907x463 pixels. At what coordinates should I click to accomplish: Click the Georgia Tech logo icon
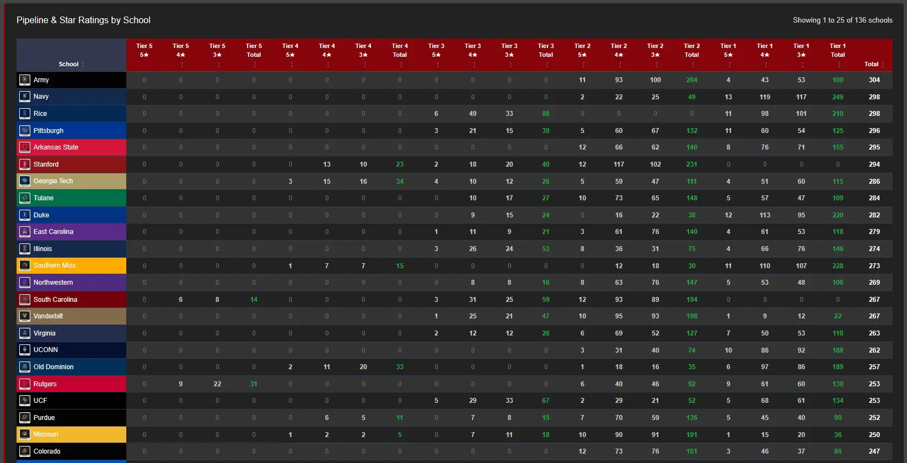[x=25, y=181]
